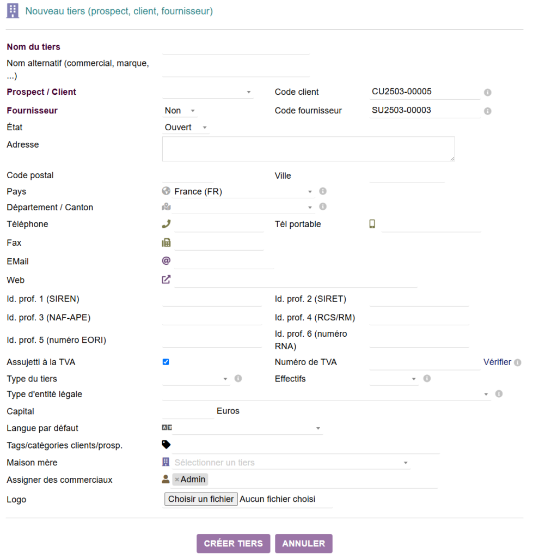The width and height of the screenshot is (533, 558).
Task: Click the Vérifier link for TVA number
Action: [x=497, y=362]
